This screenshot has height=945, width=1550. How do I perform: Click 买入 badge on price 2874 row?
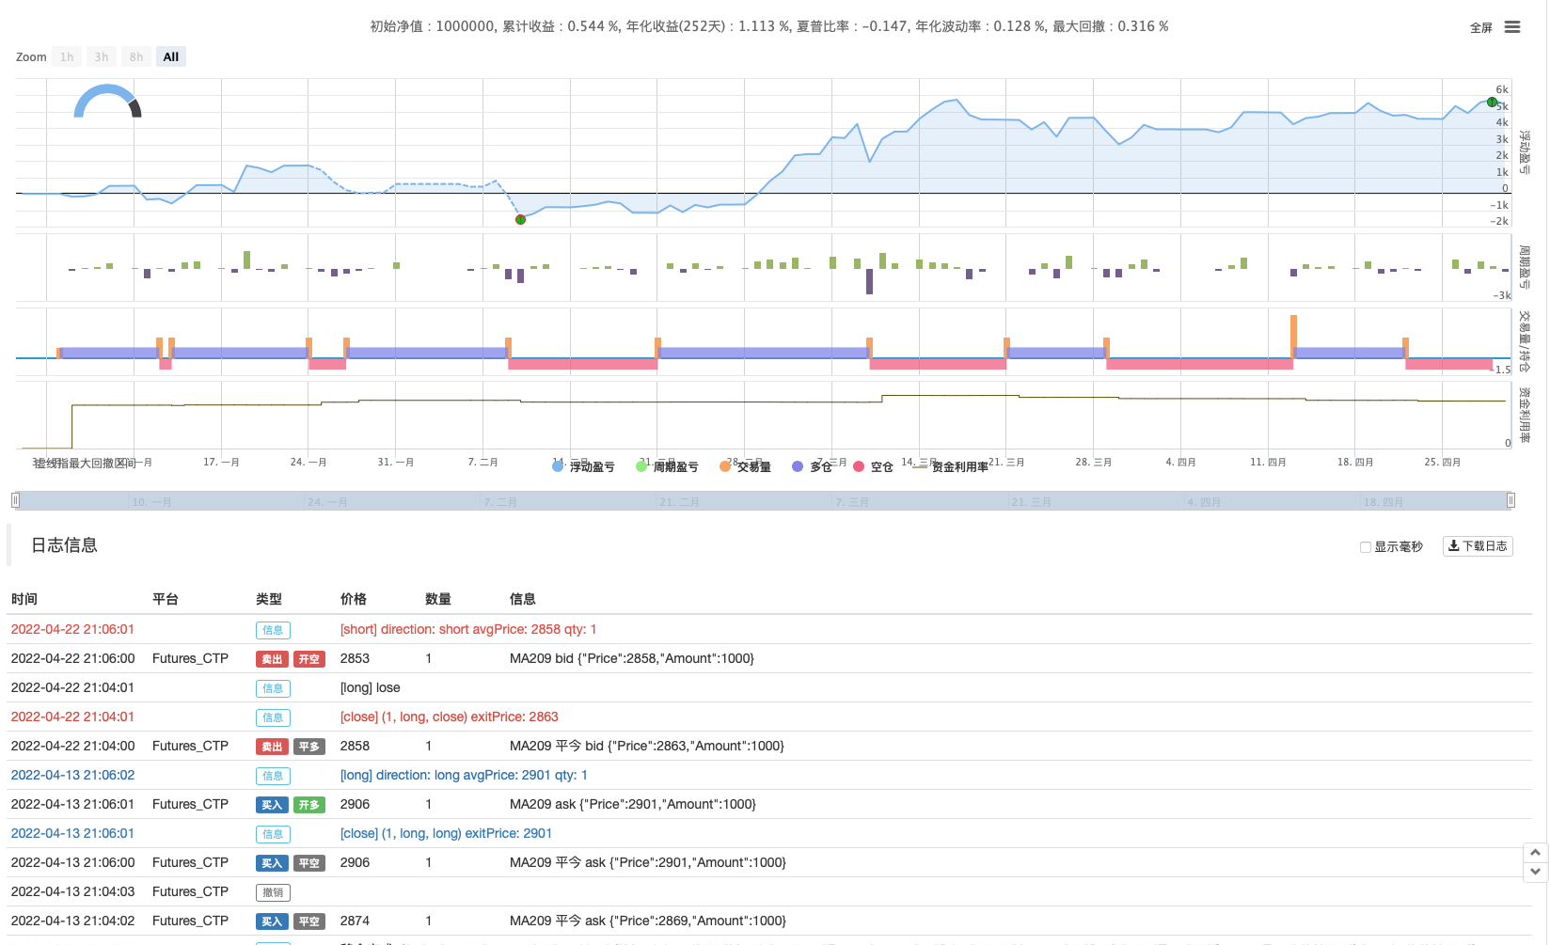point(272,921)
